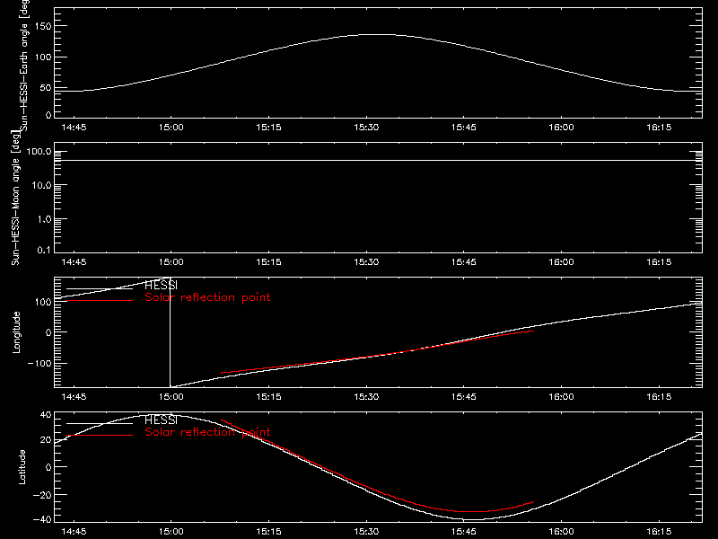Click the 100.0 tick on the Moon angle axis
718x539 pixels.
(39, 152)
